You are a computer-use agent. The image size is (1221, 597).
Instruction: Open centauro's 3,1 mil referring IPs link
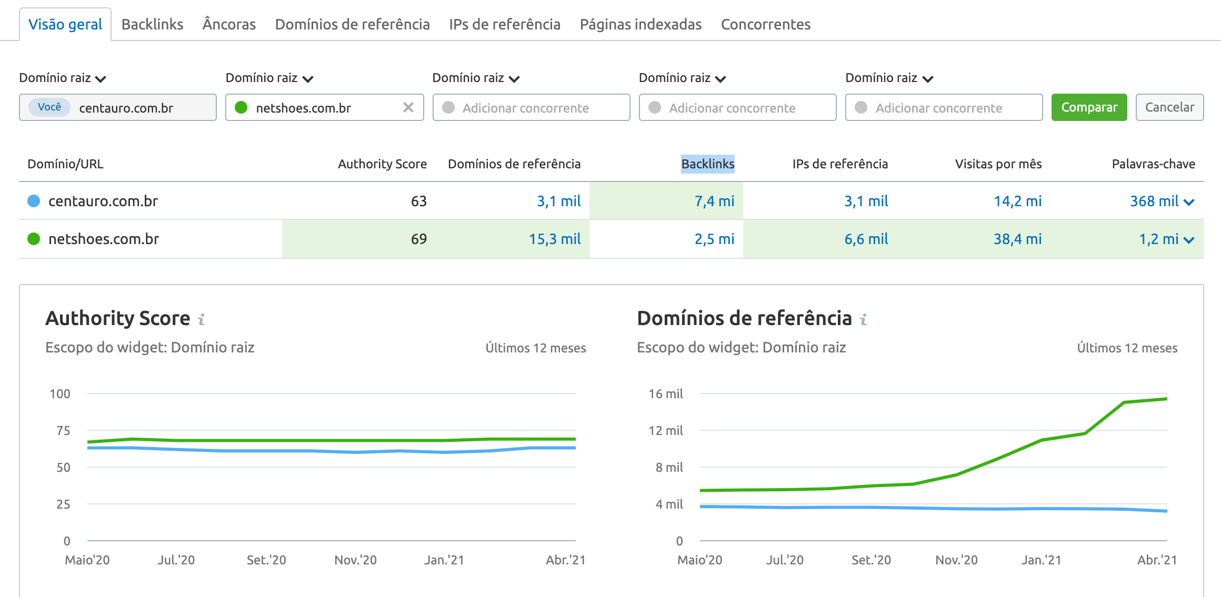click(866, 201)
